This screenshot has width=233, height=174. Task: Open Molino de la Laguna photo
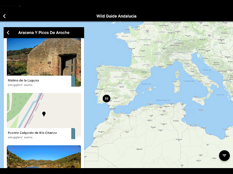click(44, 57)
